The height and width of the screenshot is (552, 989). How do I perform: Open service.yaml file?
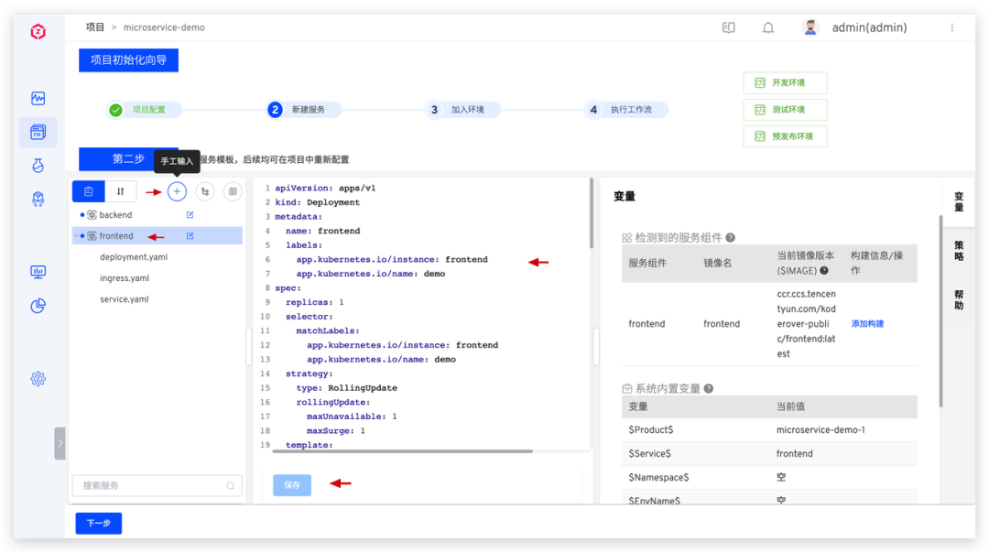click(125, 299)
